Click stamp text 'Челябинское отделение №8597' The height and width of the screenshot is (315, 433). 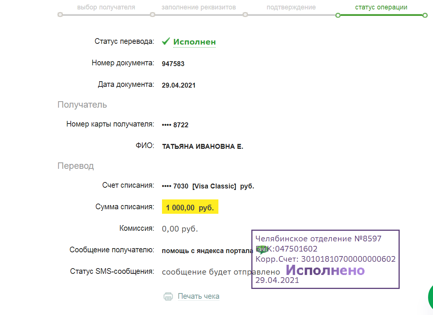point(318,239)
